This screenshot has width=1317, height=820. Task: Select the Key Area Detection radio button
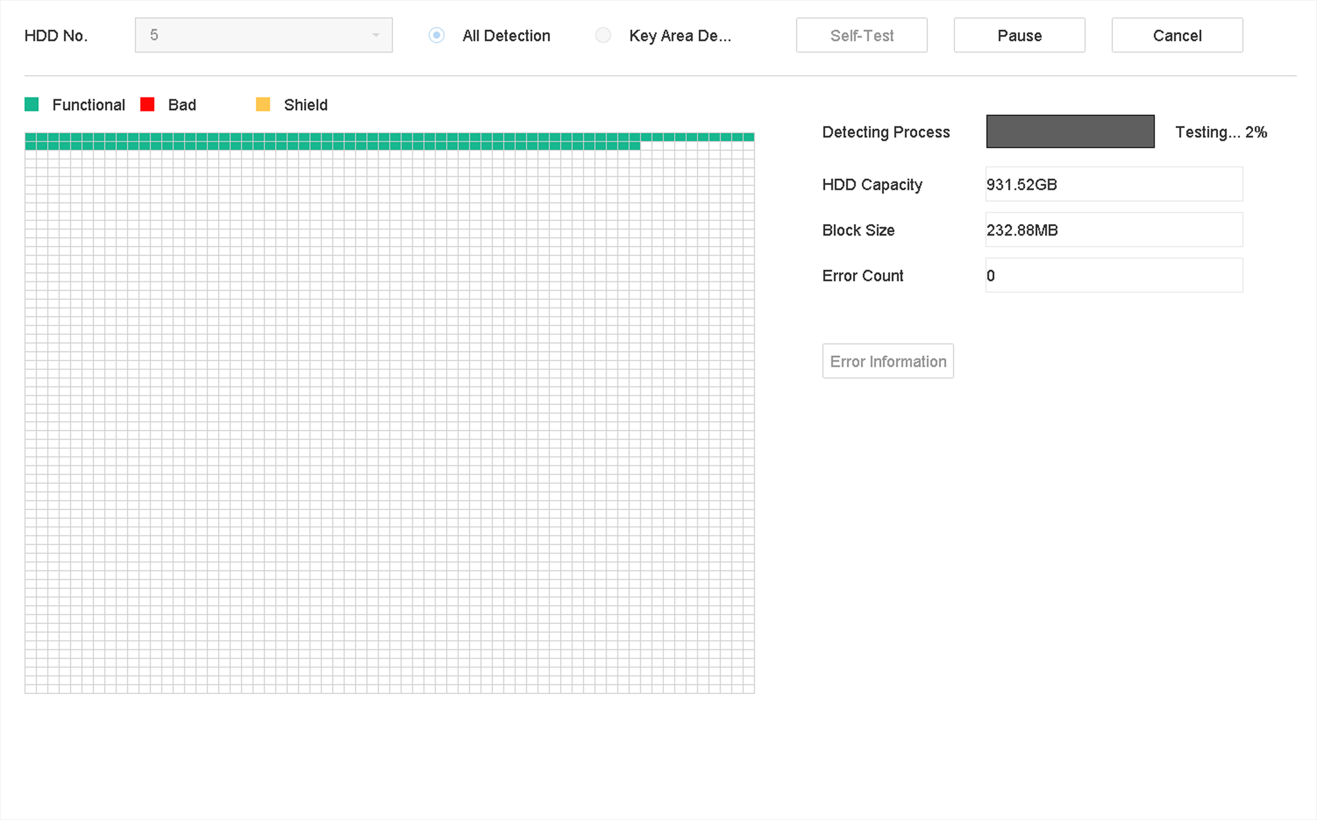coord(603,36)
